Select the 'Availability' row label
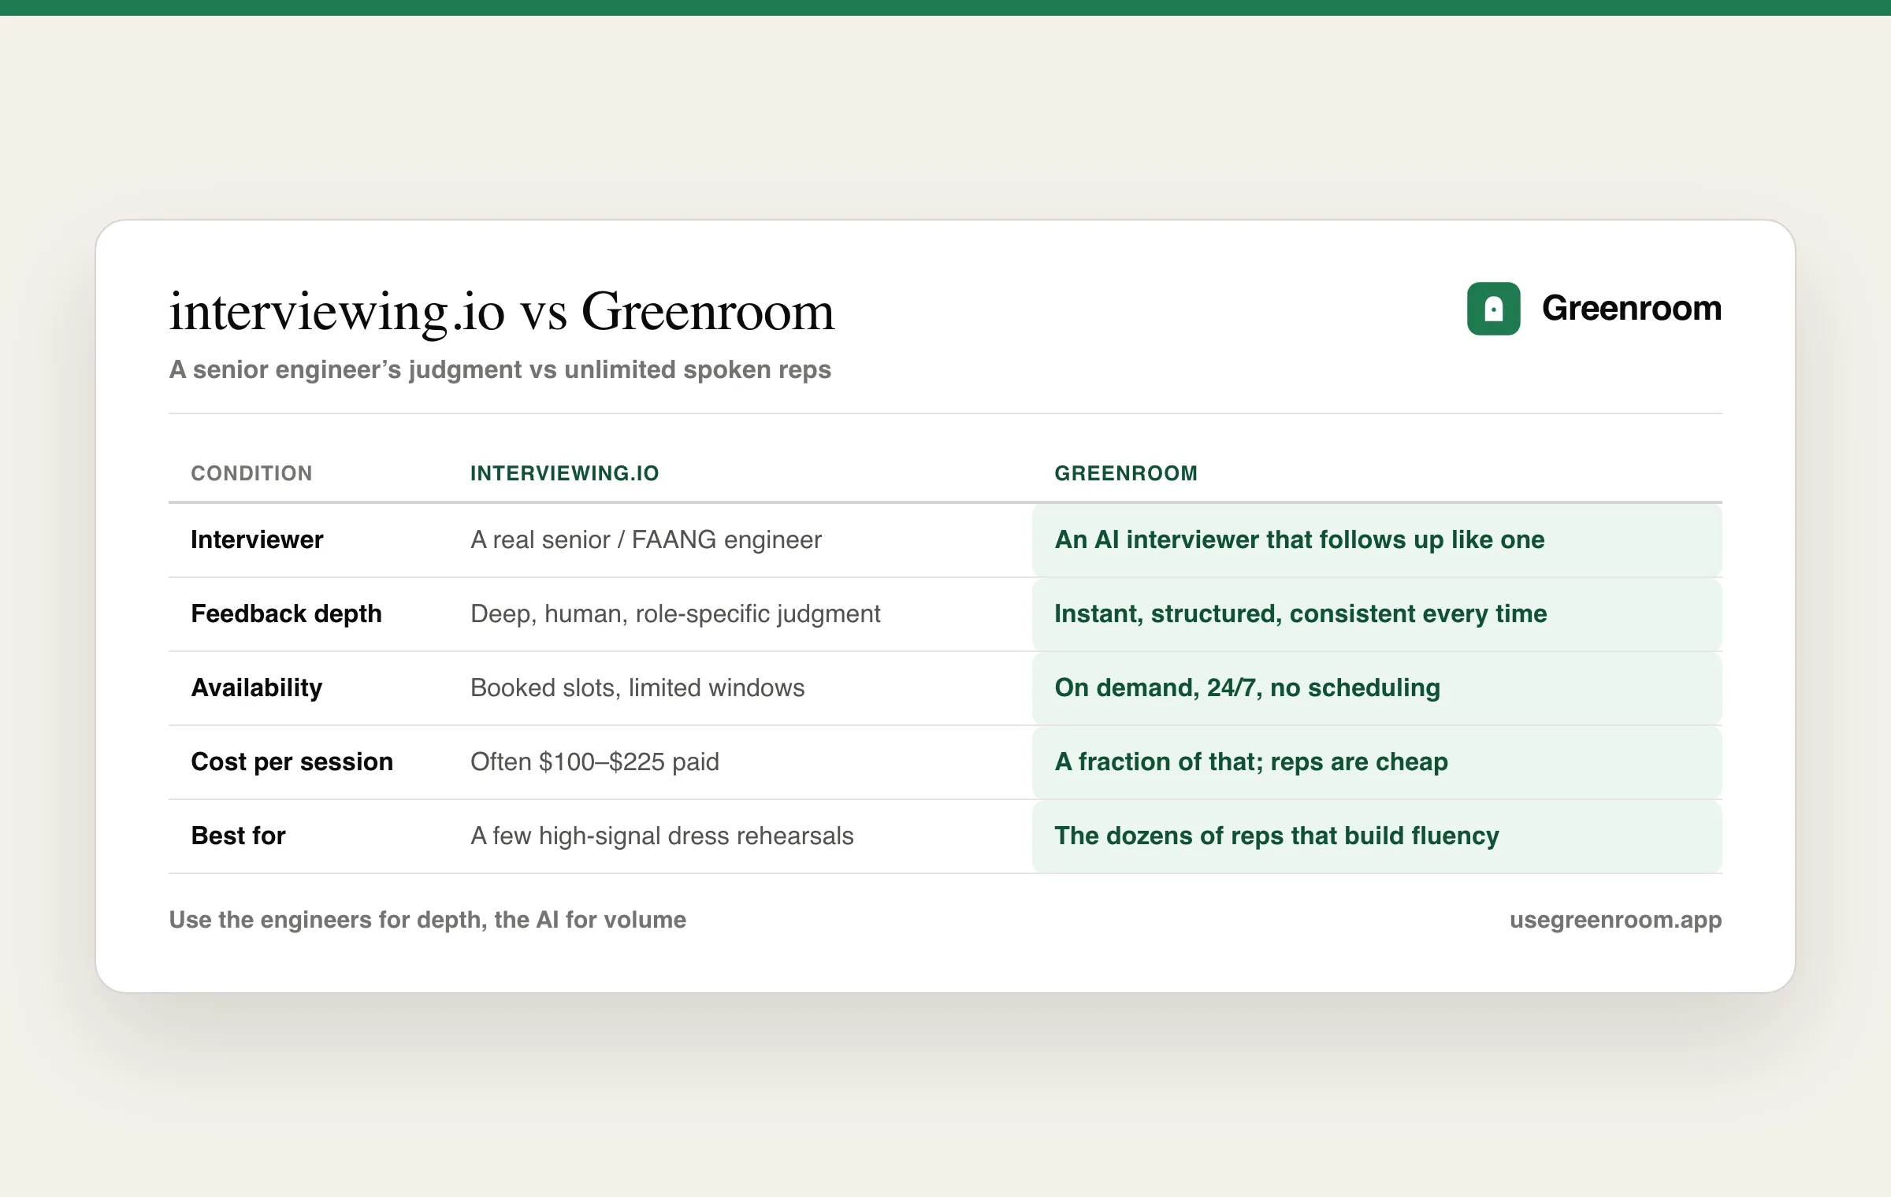 click(x=257, y=687)
